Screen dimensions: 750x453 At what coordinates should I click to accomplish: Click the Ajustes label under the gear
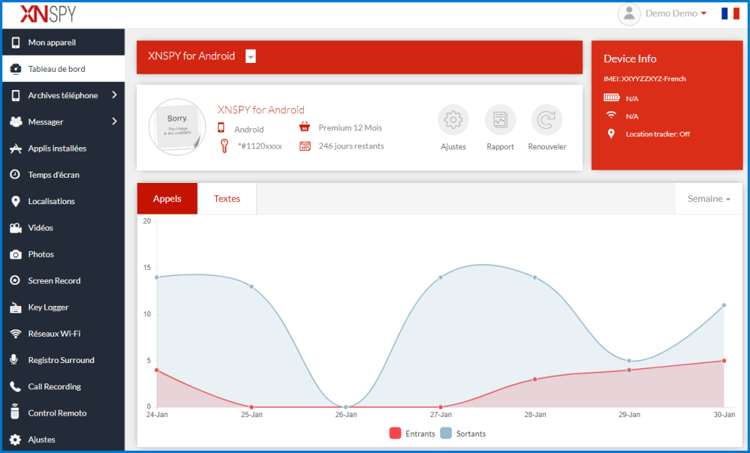[453, 146]
